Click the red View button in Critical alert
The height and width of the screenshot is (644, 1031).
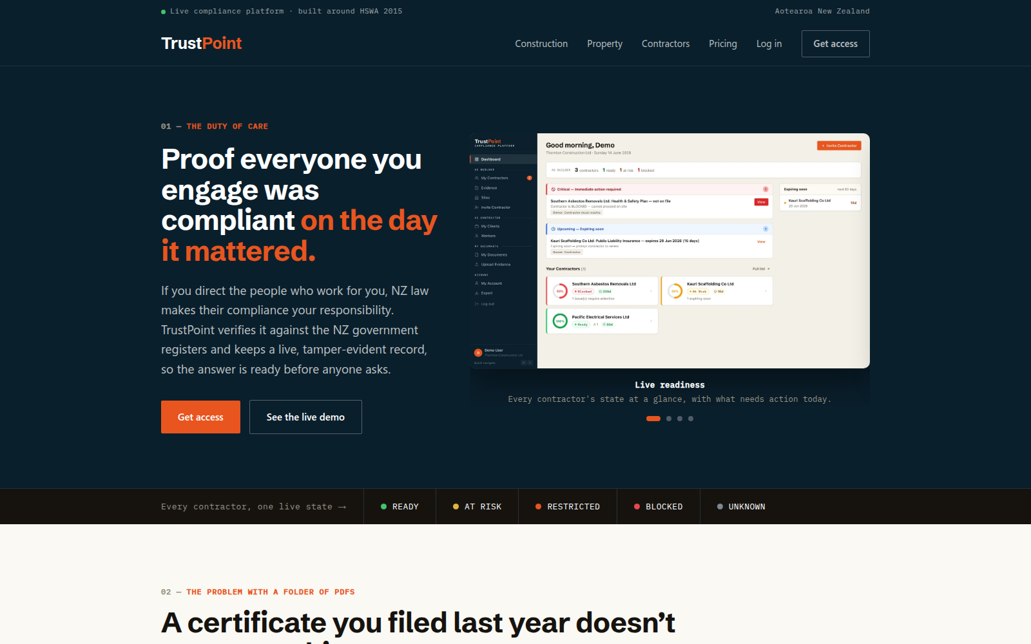click(761, 202)
